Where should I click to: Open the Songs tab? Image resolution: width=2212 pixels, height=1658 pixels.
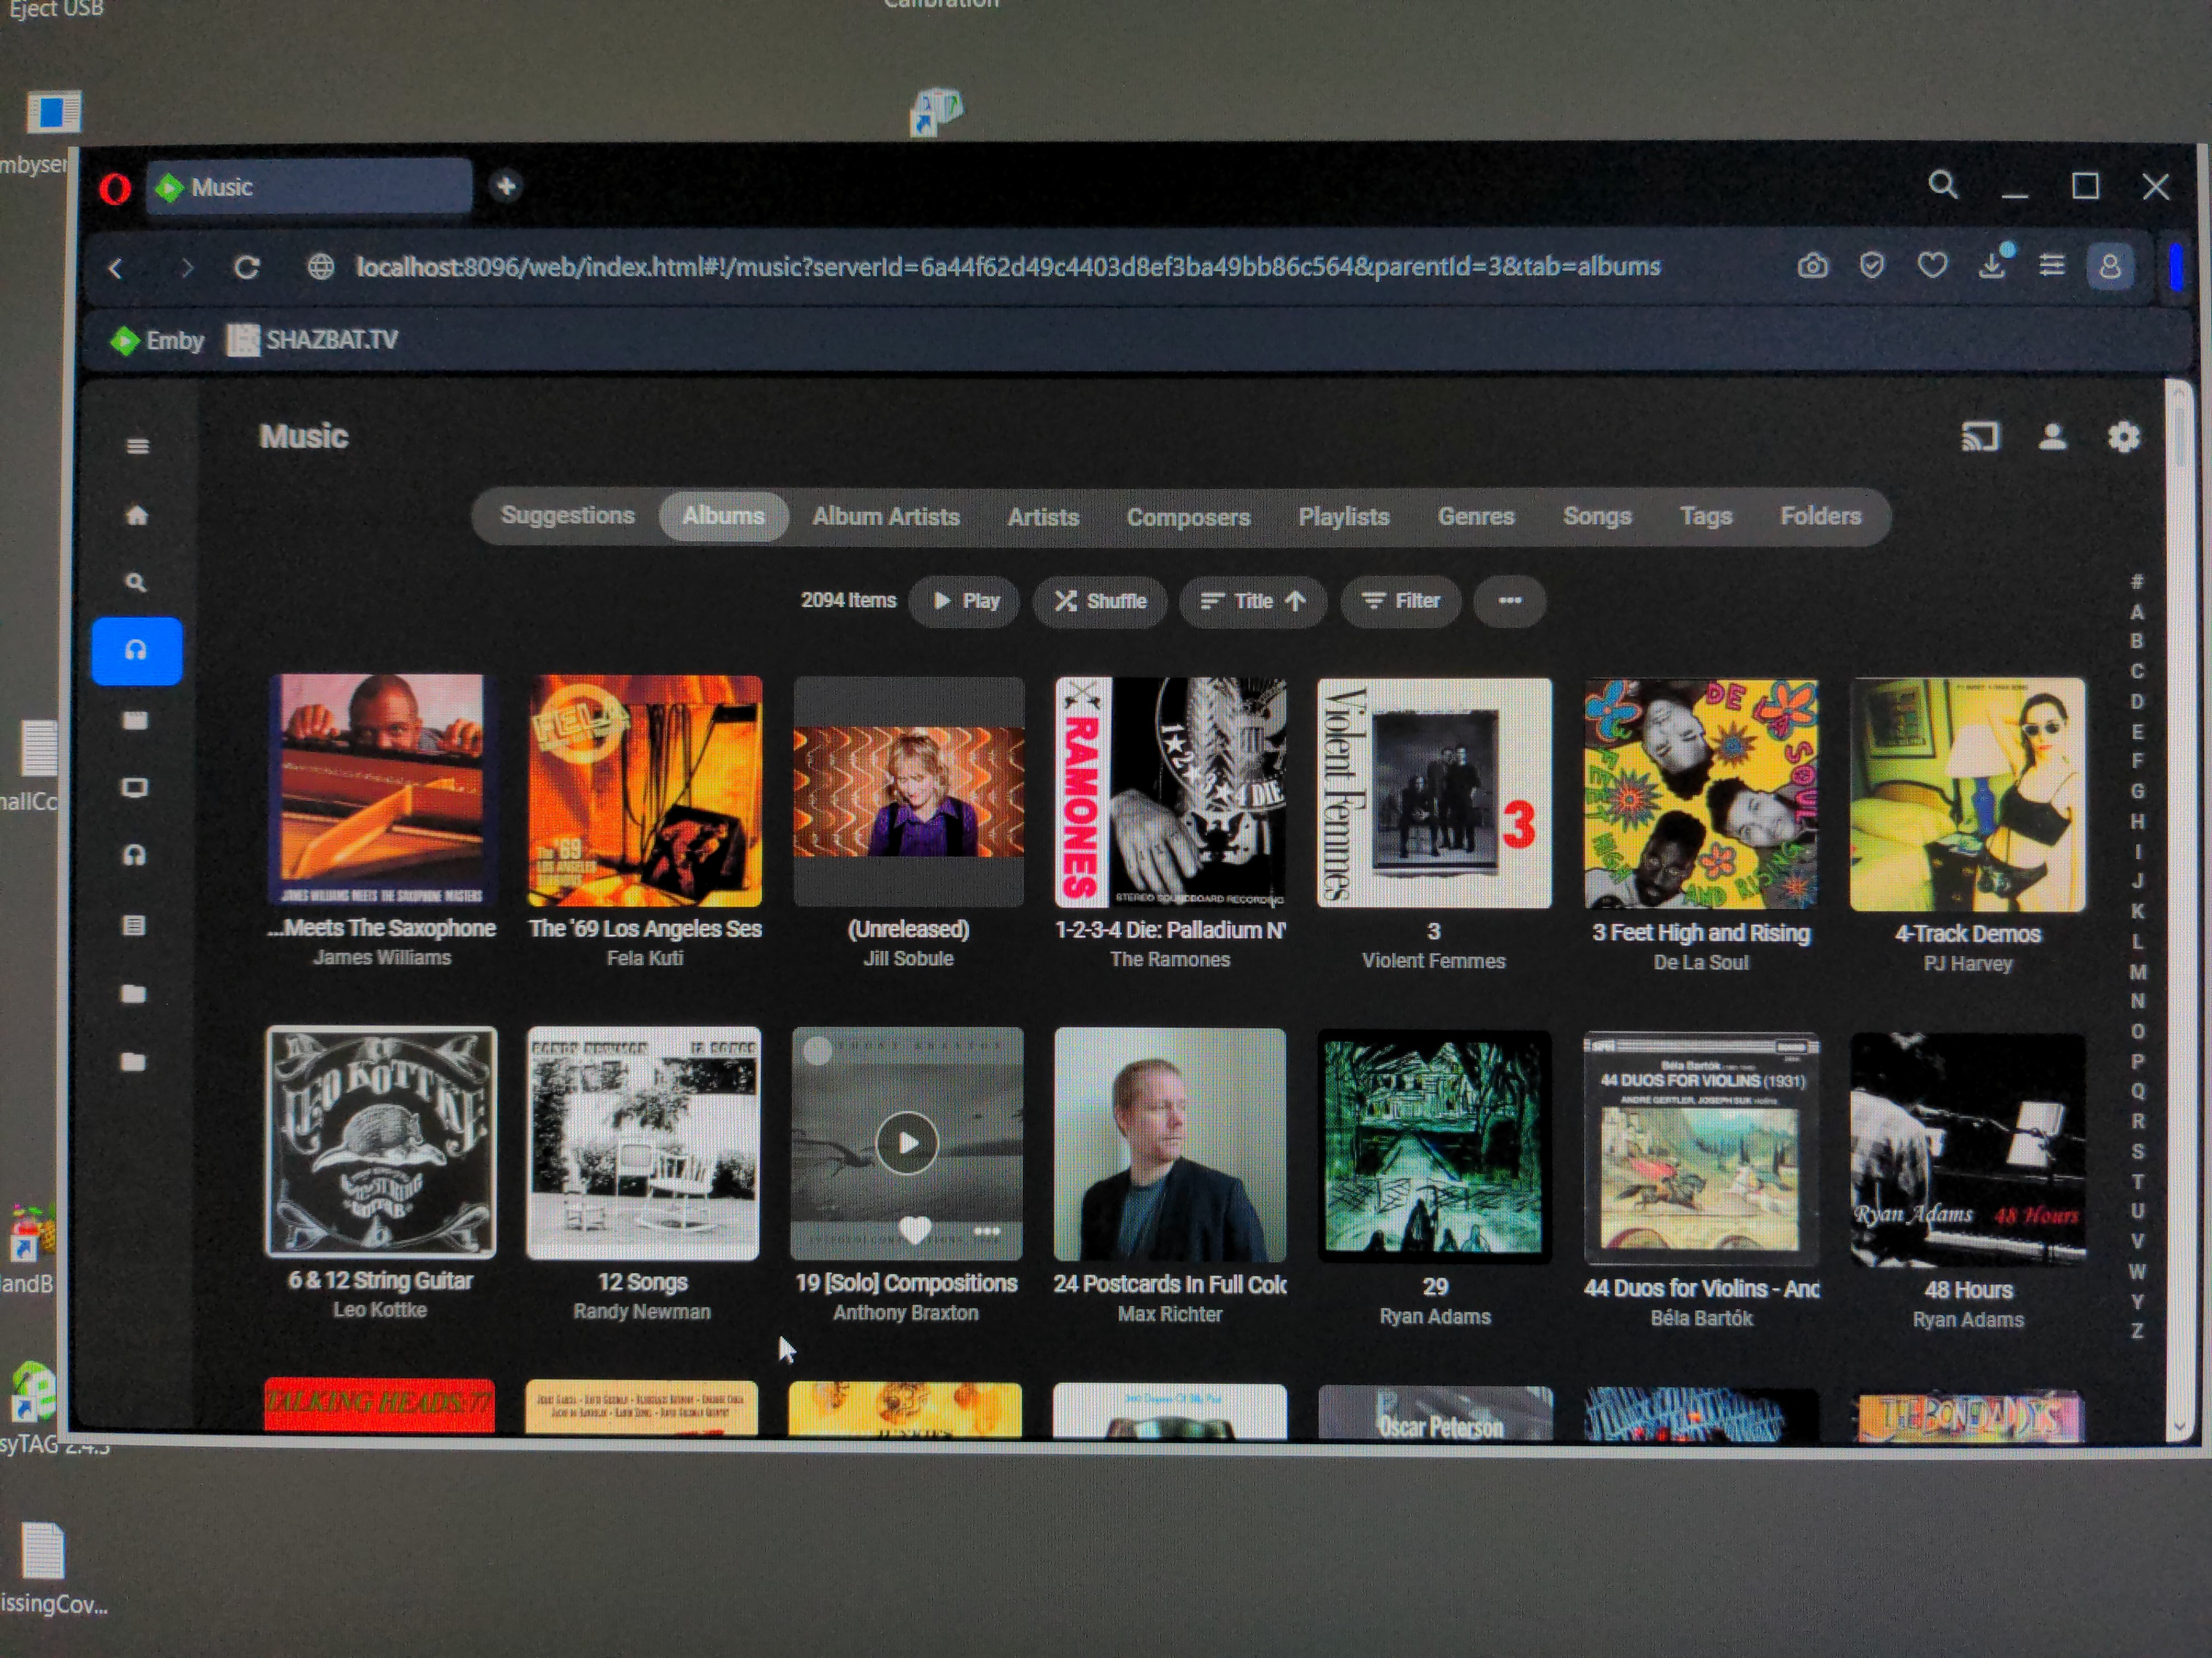click(x=1597, y=517)
